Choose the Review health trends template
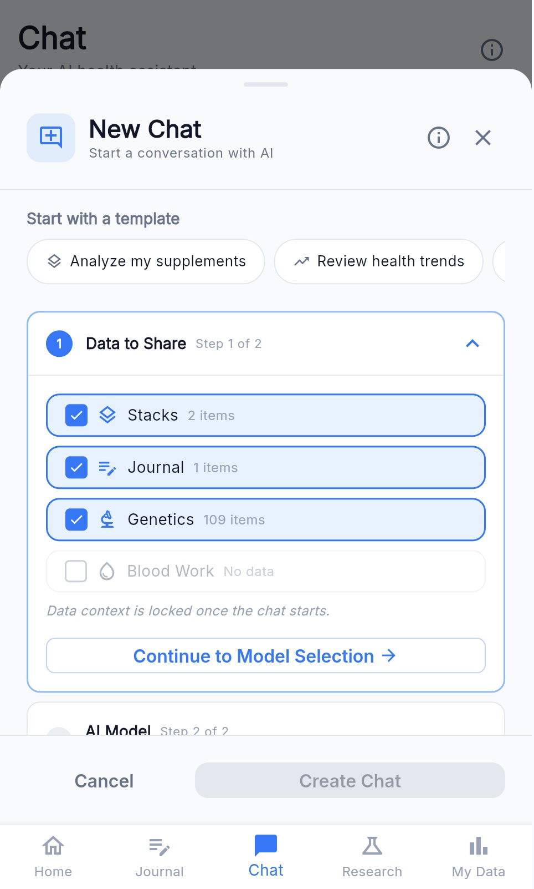 pos(378,261)
